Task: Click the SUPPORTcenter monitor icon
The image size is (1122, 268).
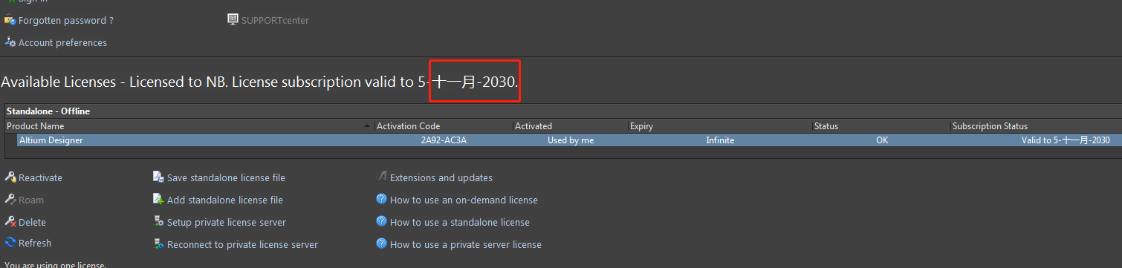Action: point(233,20)
